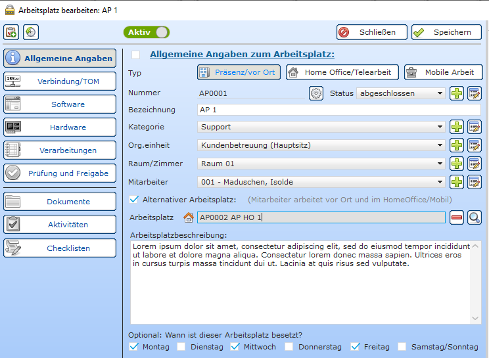Open the Verbindung/TOM section
This screenshot has width=489, height=358.
coord(60,81)
